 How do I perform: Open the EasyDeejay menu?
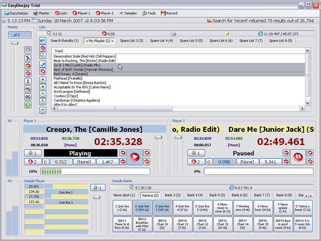point(16,13)
